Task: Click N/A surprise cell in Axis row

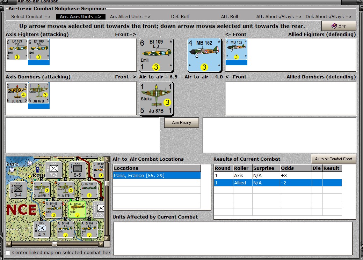Action: 266,176
